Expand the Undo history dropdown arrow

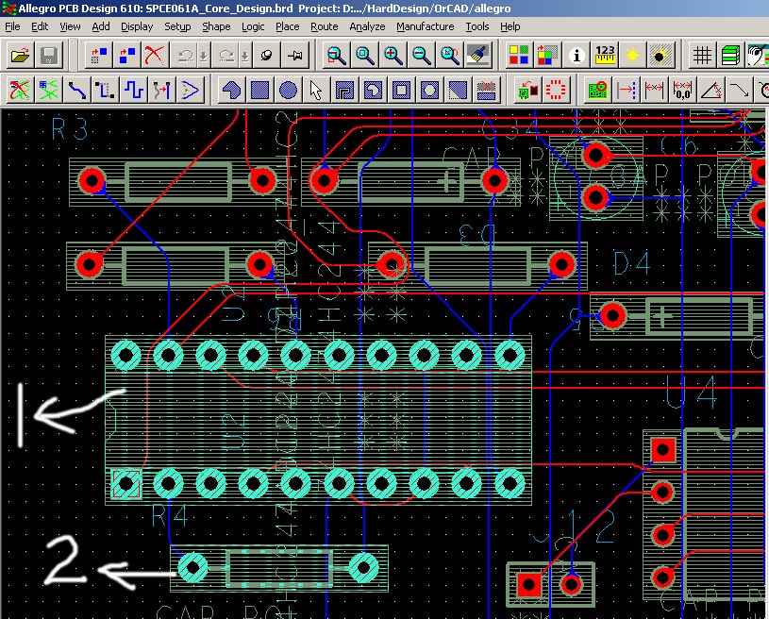[x=204, y=56]
